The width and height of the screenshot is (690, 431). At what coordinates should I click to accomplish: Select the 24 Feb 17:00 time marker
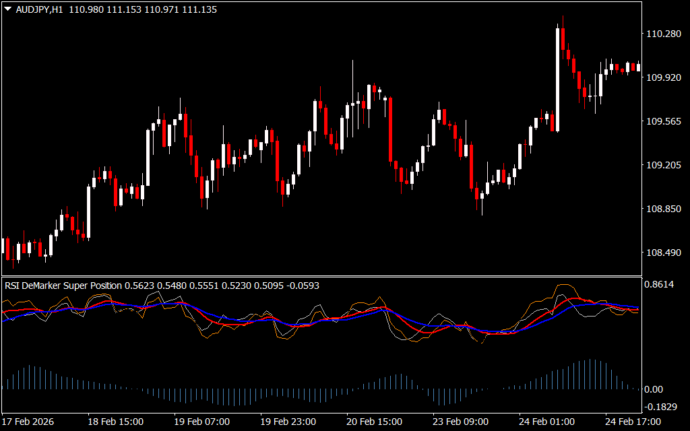pos(632,422)
